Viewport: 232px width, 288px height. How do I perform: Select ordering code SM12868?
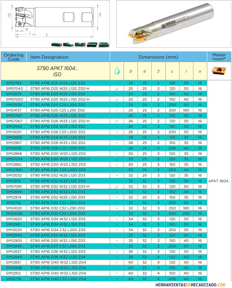14,153
